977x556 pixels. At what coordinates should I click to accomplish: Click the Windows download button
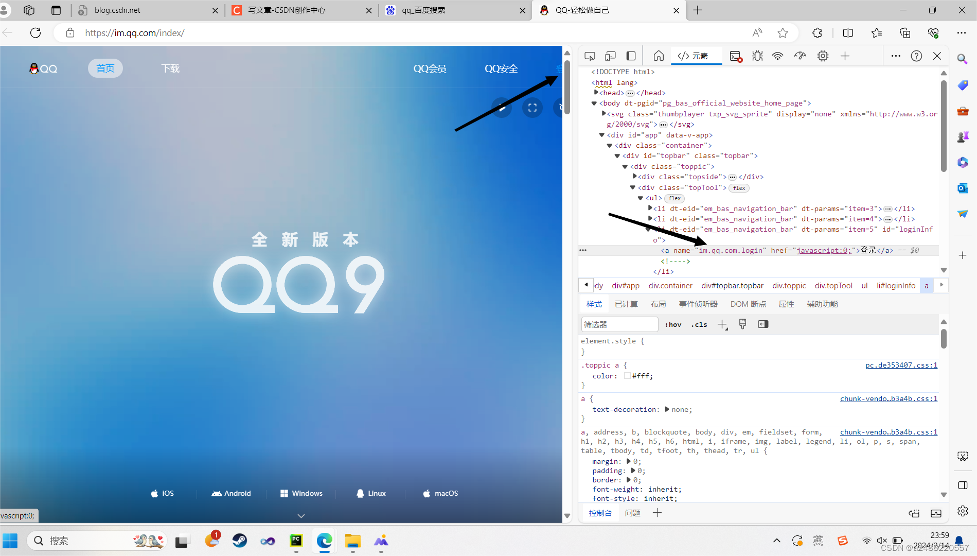[x=301, y=493]
